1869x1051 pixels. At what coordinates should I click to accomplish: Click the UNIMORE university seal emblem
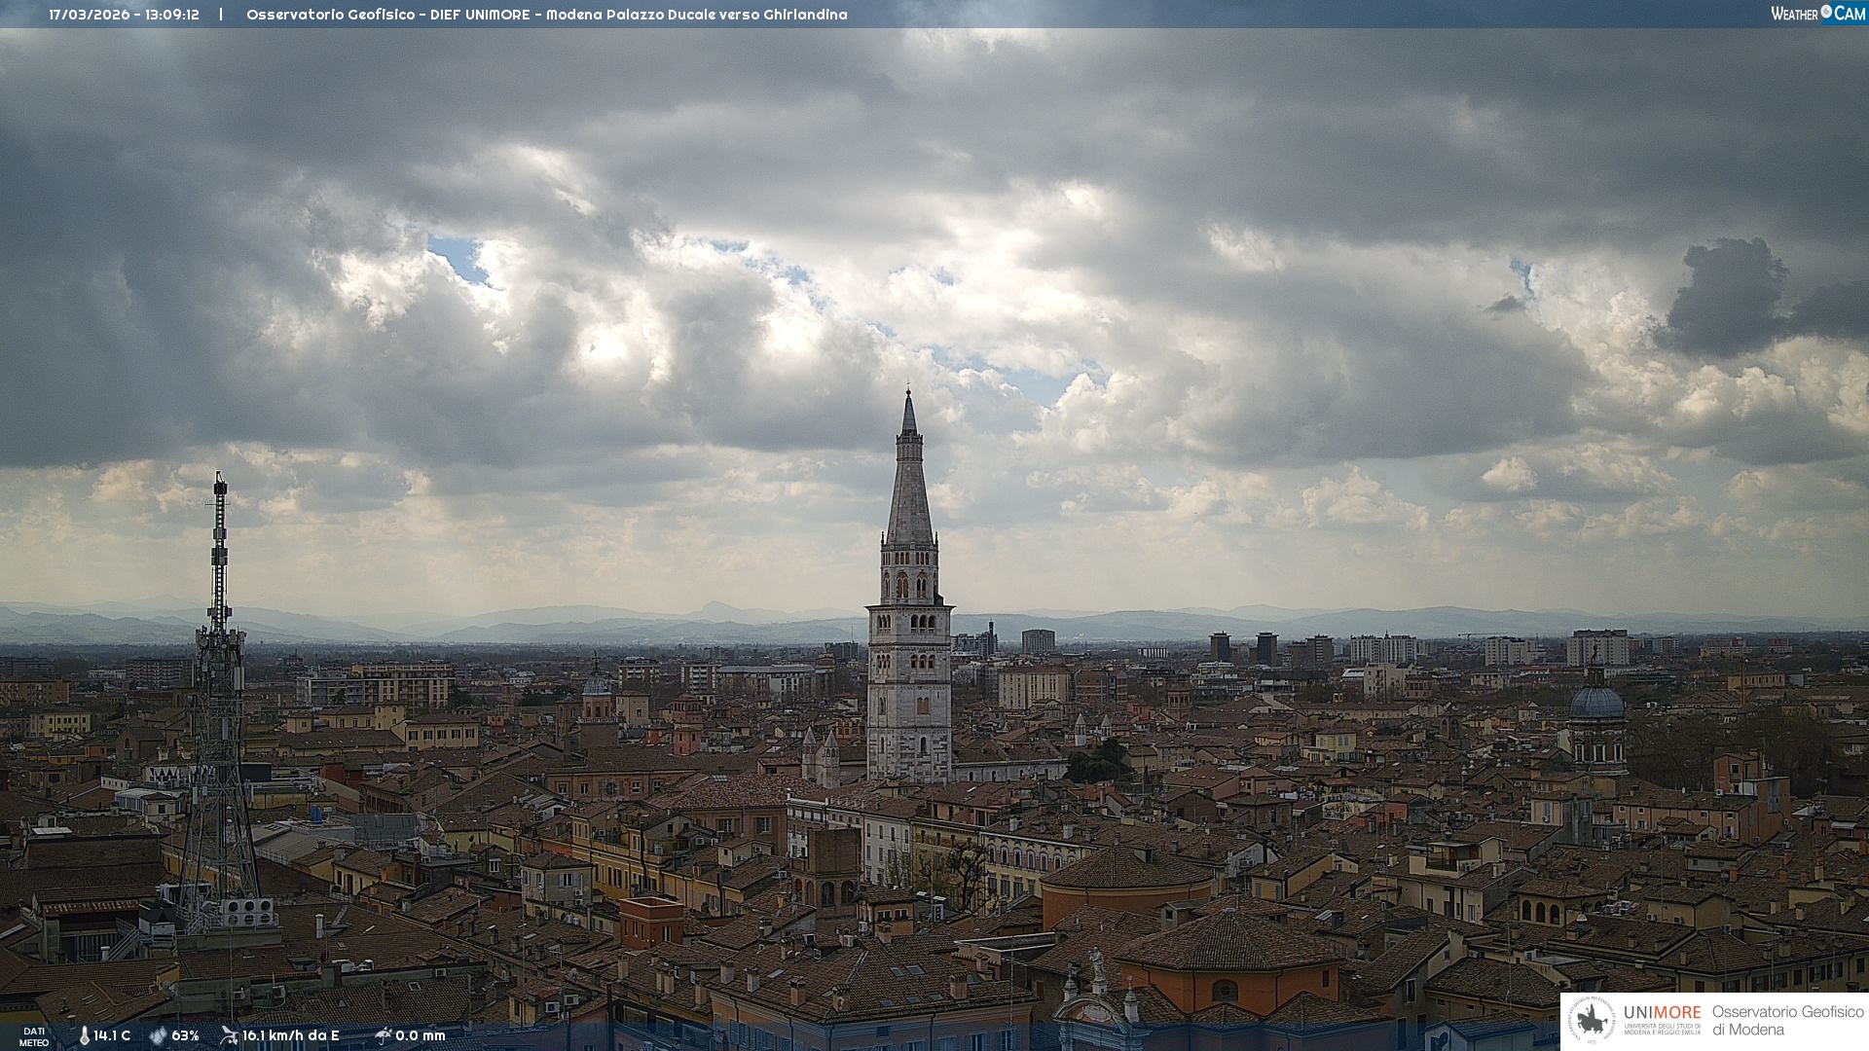click(x=1593, y=1021)
